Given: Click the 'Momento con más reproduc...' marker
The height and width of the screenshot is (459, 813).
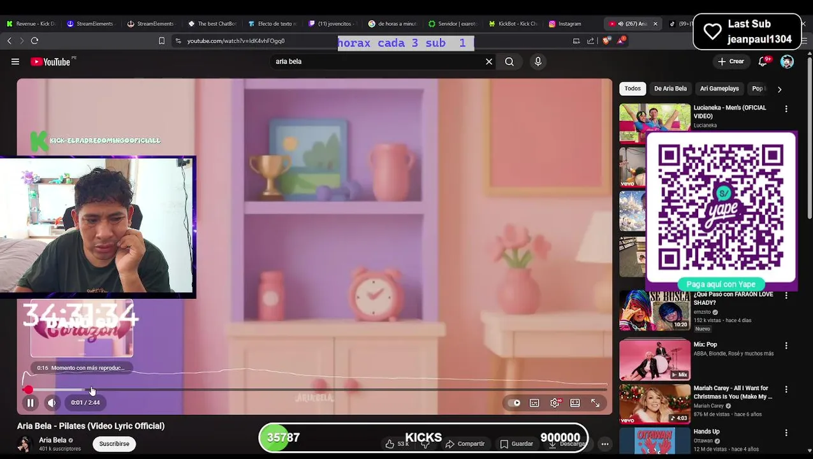Looking at the screenshot, I should pos(80,368).
